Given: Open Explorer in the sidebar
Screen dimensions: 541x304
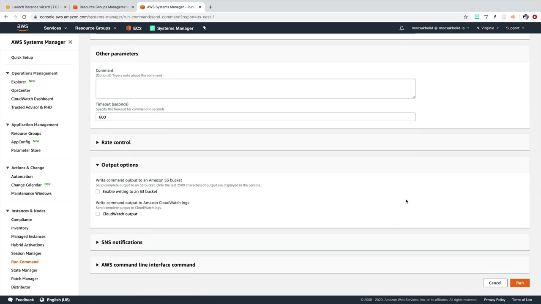Looking at the screenshot, I should pyautogui.click(x=19, y=82).
